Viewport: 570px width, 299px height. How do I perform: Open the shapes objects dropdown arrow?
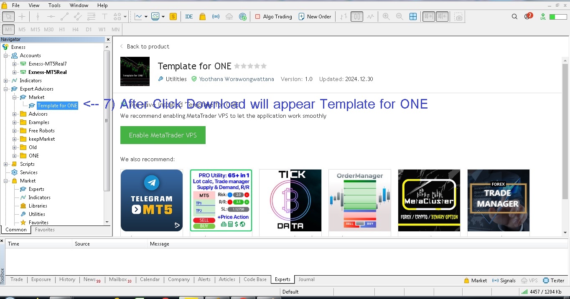coord(125,17)
